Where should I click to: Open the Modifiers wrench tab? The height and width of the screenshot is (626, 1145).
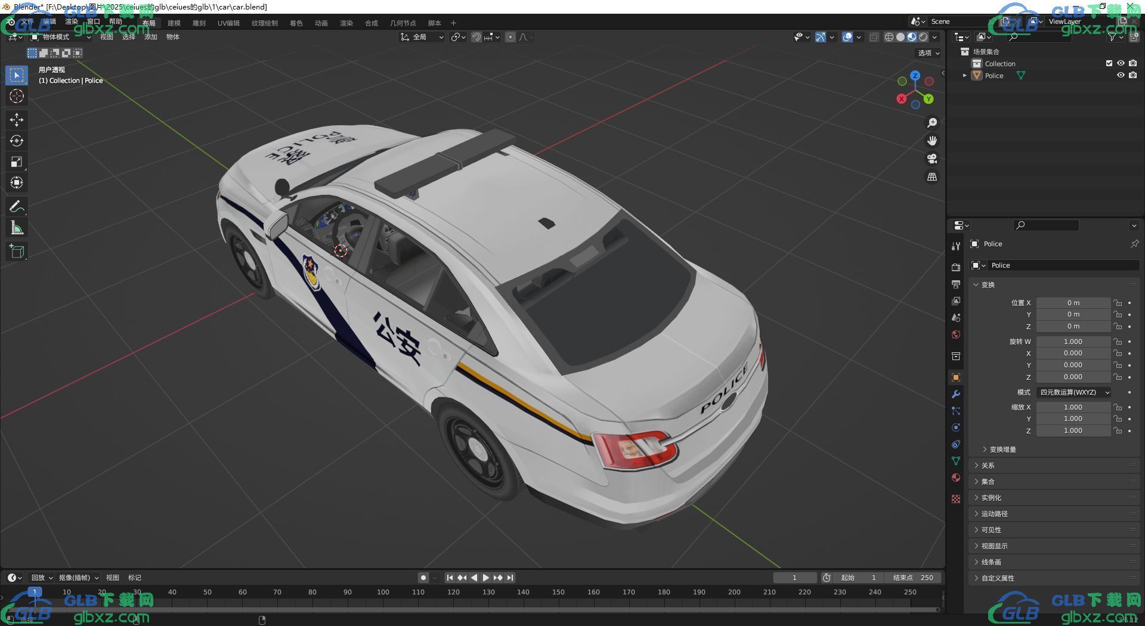click(x=956, y=394)
